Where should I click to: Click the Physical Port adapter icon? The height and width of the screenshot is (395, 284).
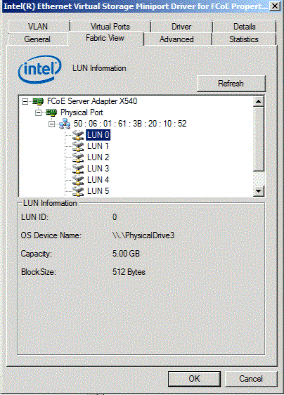tap(51, 112)
